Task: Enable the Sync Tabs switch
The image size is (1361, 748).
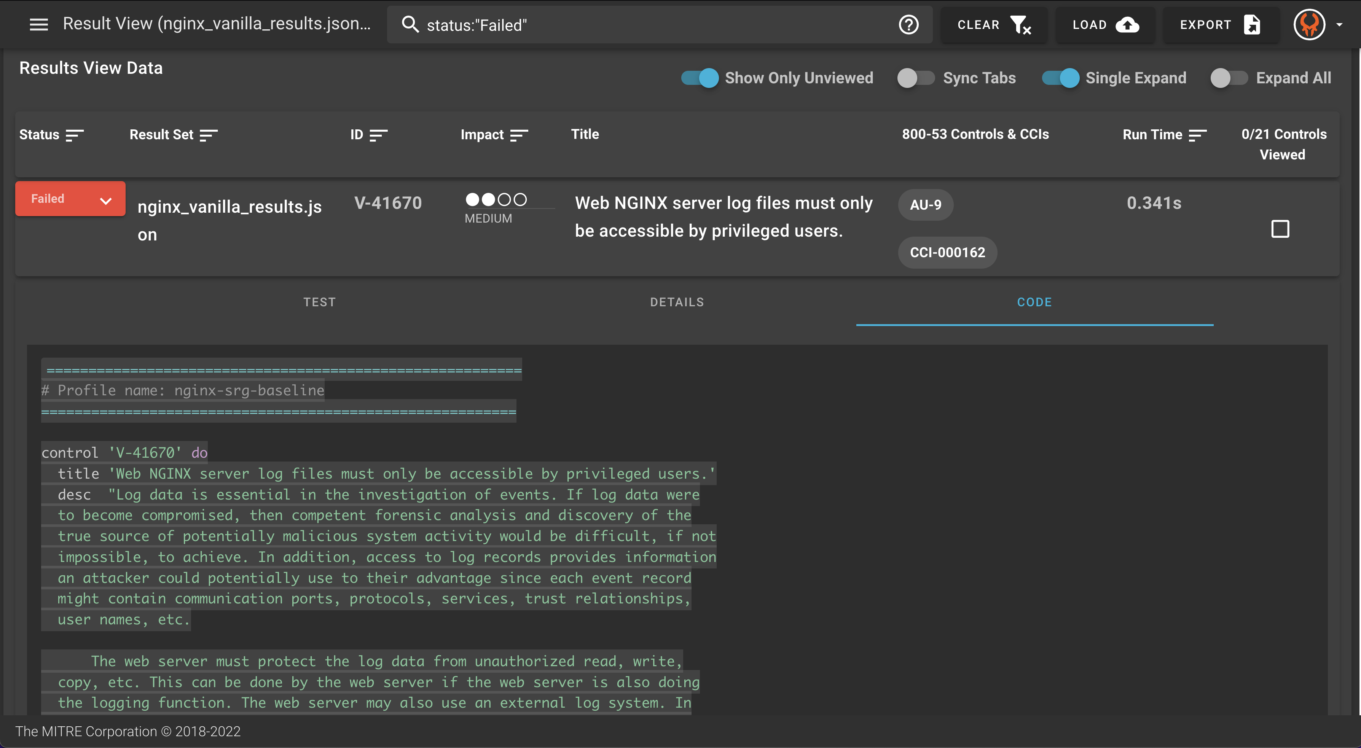Action: [x=916, y=78]
